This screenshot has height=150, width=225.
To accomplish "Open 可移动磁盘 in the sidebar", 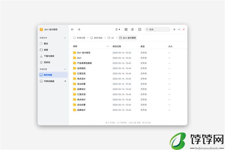I will 53,81.
